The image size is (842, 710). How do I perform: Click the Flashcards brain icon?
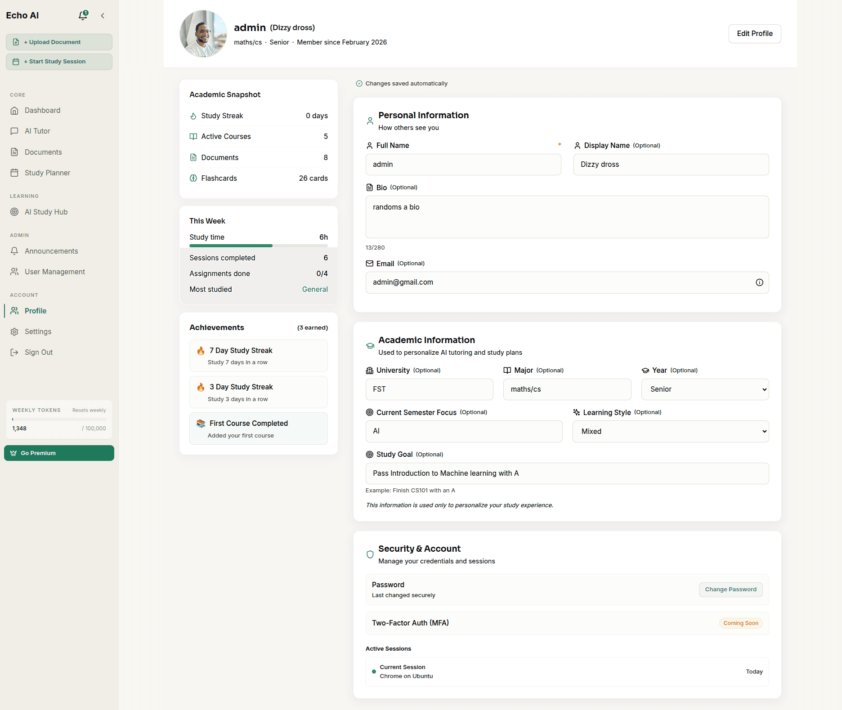(193, 178)
